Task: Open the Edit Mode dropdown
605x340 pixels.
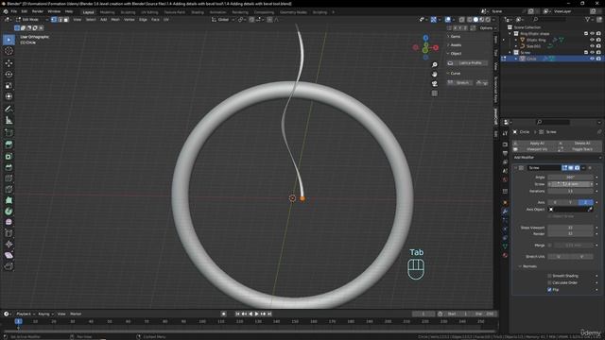Action: (x=31, y=19)
